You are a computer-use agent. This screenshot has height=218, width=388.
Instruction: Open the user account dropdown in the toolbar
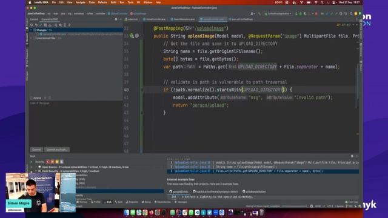coord(252,13)
